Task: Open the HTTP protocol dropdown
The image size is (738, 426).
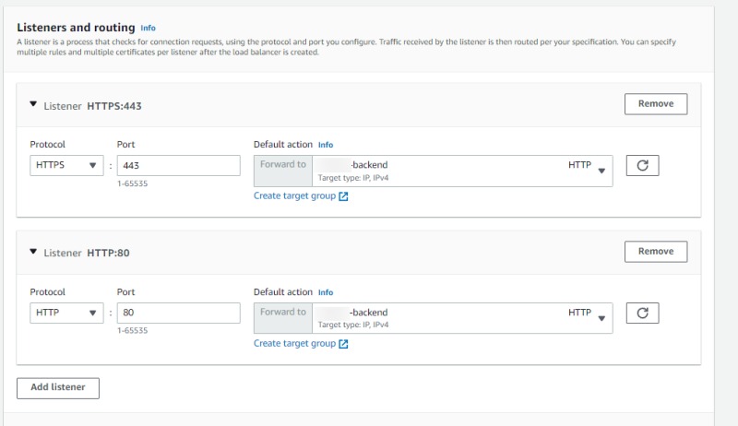Action: click(x=66, y=314)
